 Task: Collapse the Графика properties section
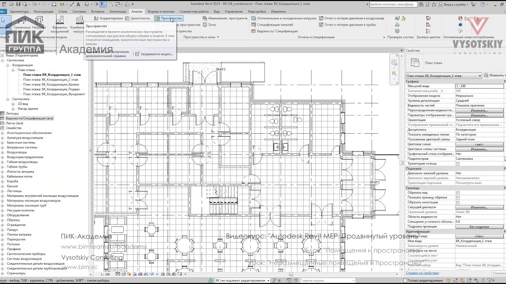[x=504, y=81]
